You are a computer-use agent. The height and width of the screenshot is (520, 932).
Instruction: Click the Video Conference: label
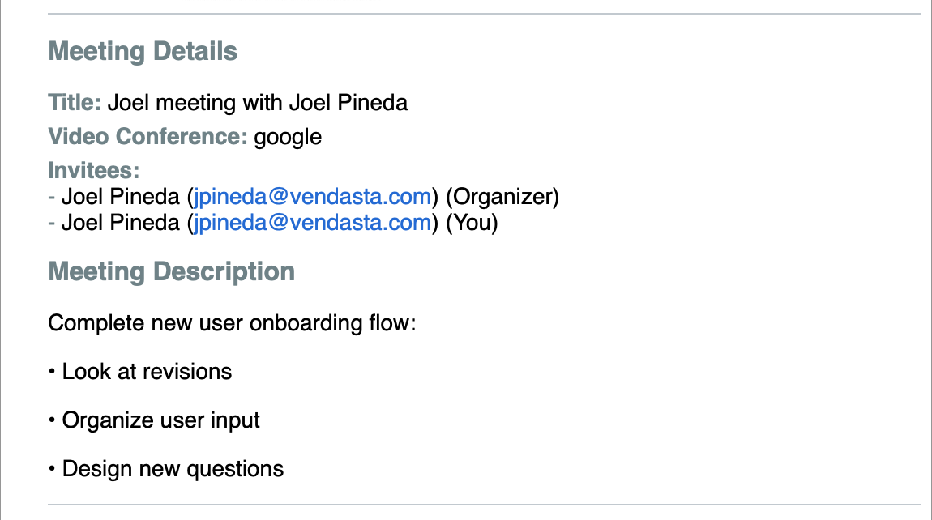pos(148,137)
